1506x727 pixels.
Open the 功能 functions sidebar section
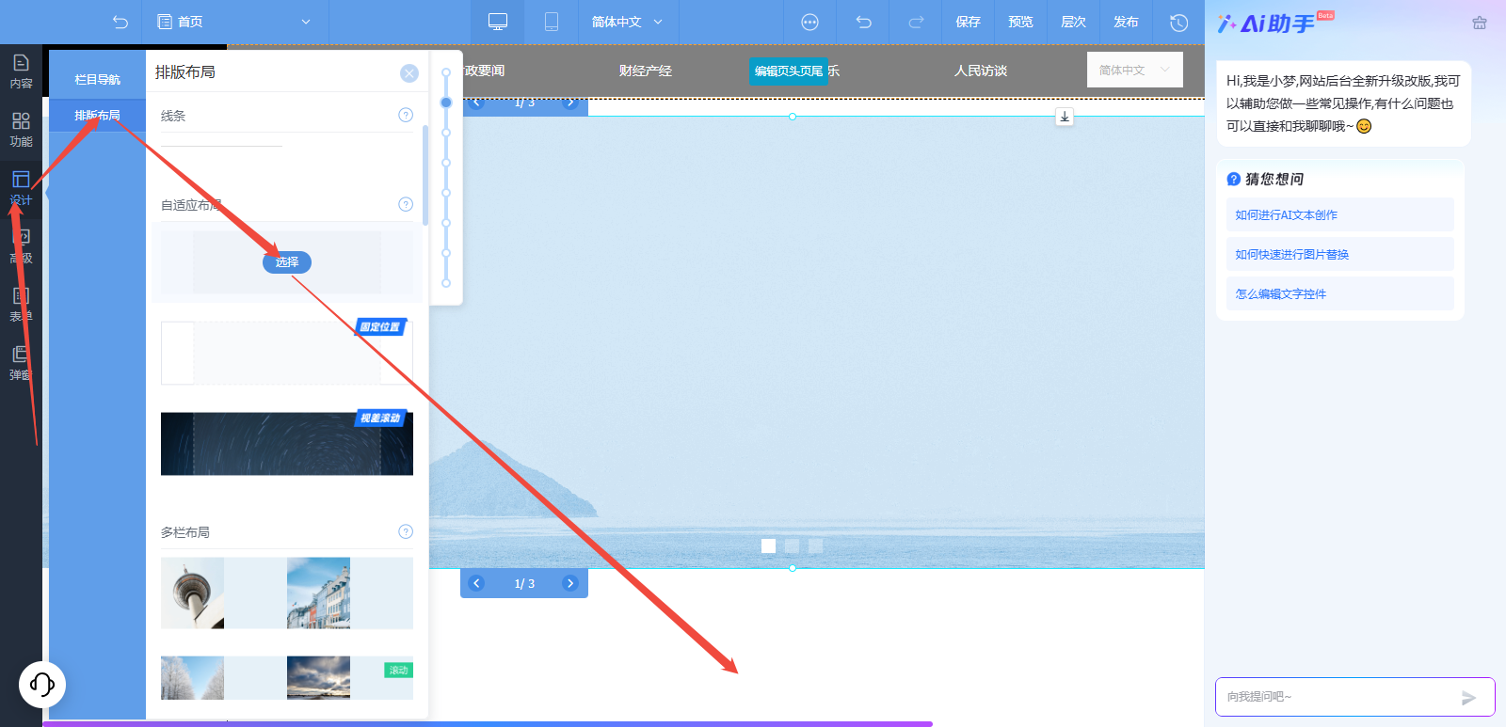pyautogui.click(x=21, y=130)
